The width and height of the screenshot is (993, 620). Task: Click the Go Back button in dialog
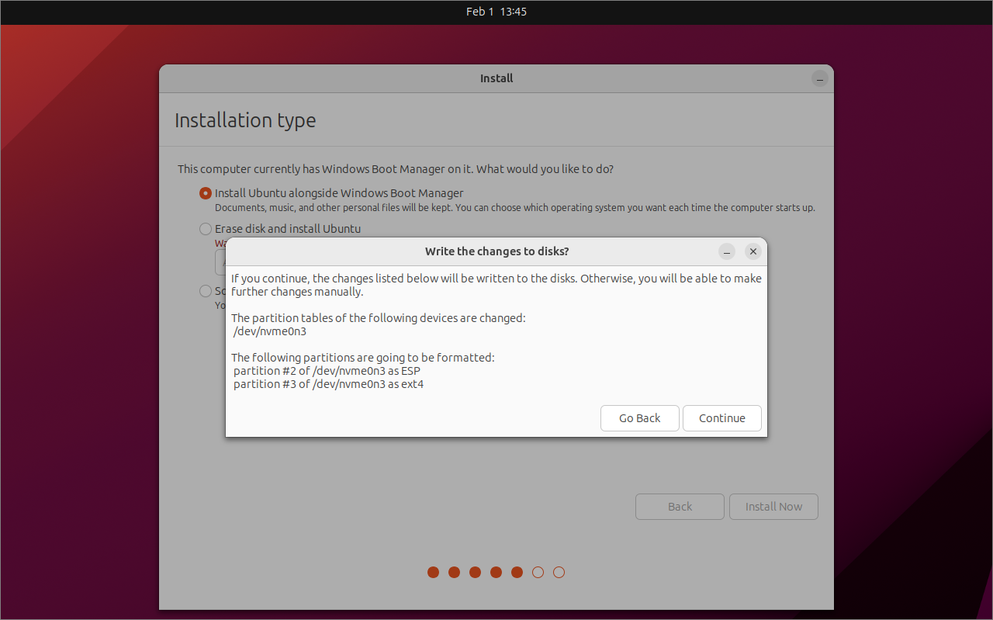[x=639, y=417]
